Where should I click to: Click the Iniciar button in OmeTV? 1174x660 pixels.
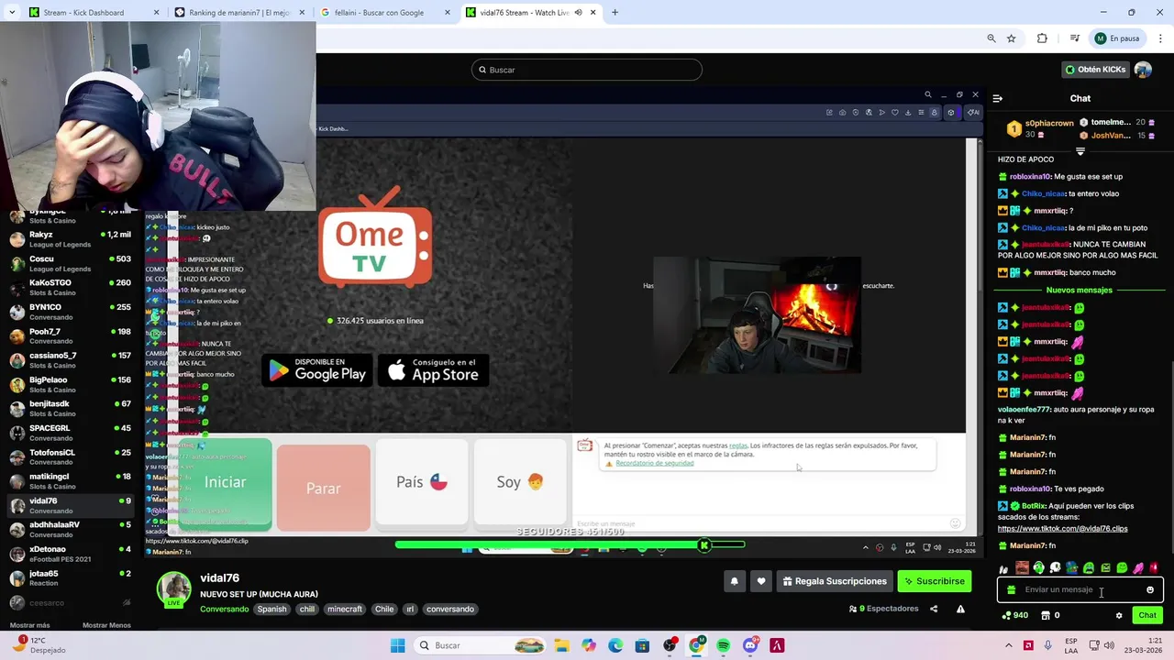[x=225, y=483]
